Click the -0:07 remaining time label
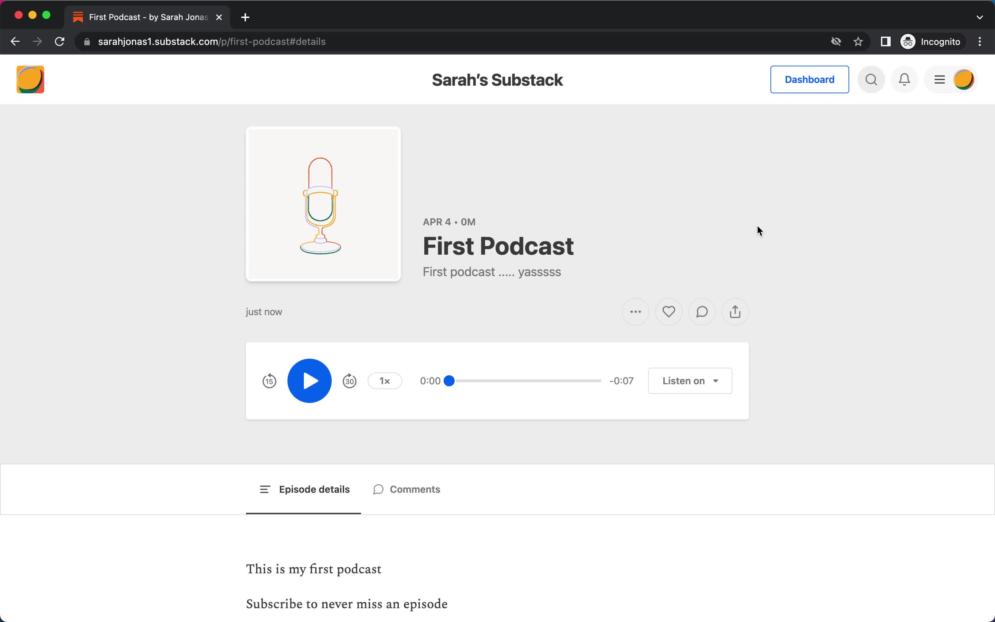The image size is (995, 622). coord(621,381)
